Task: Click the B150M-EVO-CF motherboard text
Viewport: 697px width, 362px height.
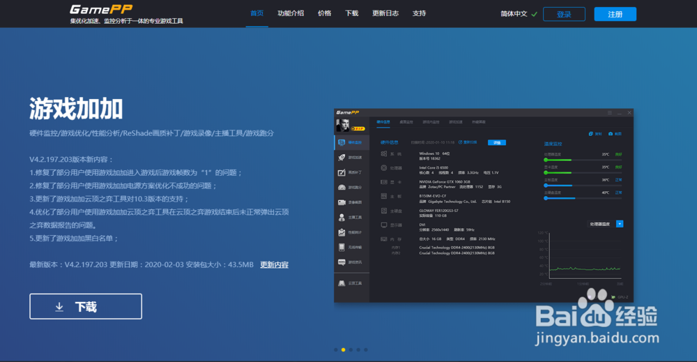Action: 432,196
